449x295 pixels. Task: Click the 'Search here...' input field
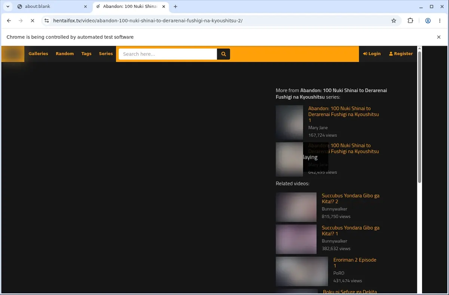[168, 54]
